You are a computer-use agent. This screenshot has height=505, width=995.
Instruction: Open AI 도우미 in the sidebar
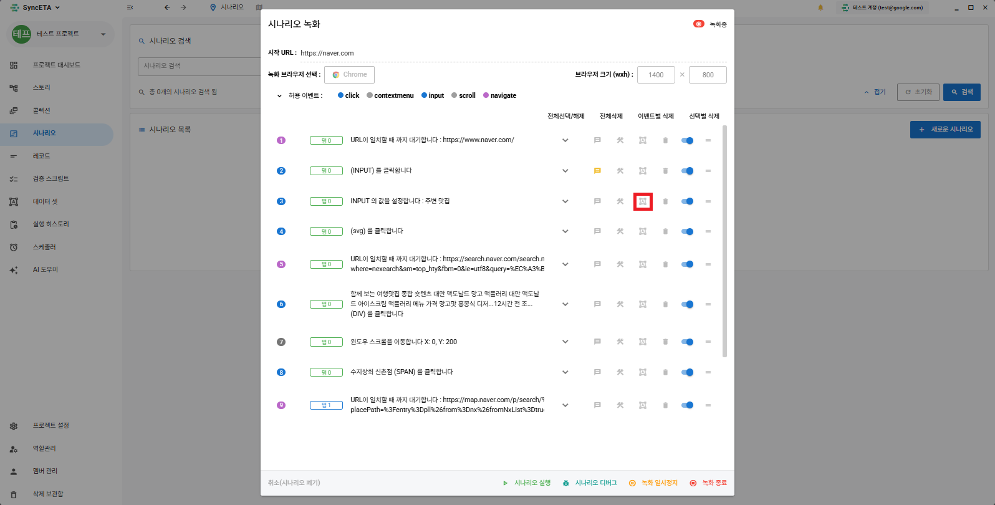57,270
